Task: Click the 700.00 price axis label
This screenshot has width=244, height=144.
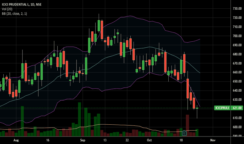Action: coord(237,36)
